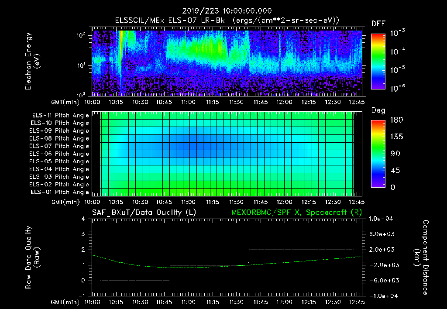Click the GMT(min) label under bottom panel
The image size is (447, 309).
point(65,302)
